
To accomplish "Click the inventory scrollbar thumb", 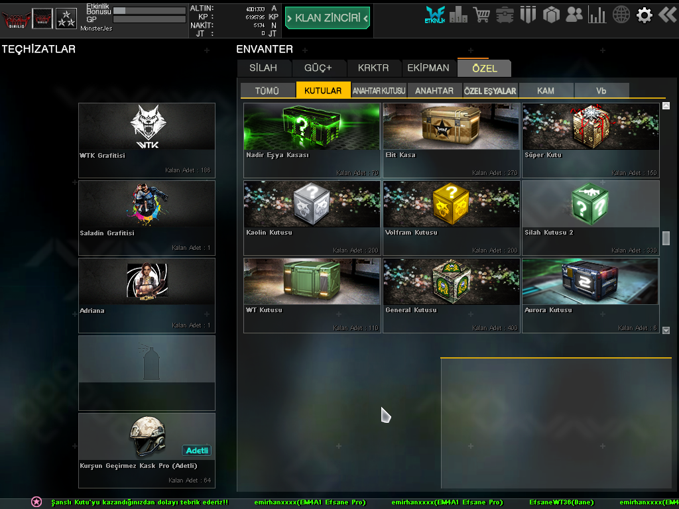I will click(x=666, y=238).
